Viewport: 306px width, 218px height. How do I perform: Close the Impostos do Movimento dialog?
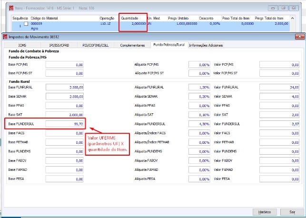click(x=299, y=37)
